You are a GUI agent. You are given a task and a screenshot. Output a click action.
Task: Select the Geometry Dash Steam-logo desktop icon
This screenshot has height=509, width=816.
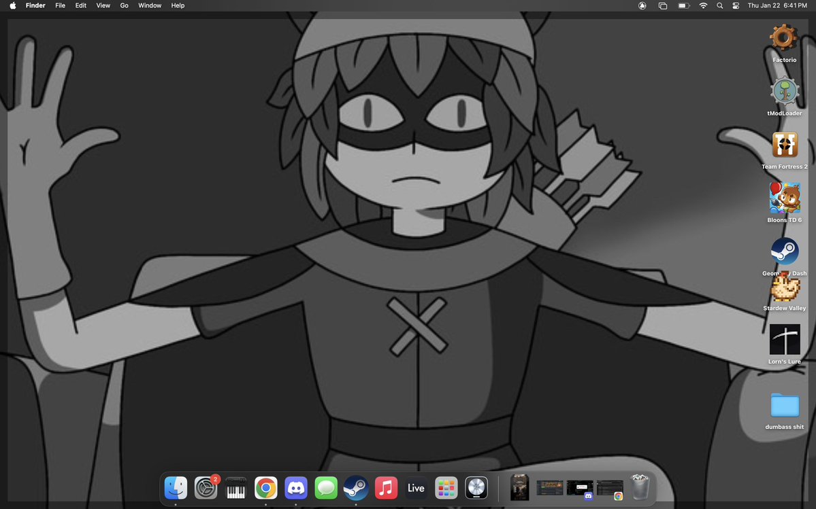click(784, 251)
